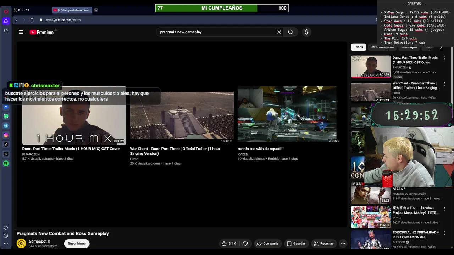Screen dimensions: 454x255
Task: Play end-screen runnin rec with da squad thumbnail
Action: click(287, 114)
